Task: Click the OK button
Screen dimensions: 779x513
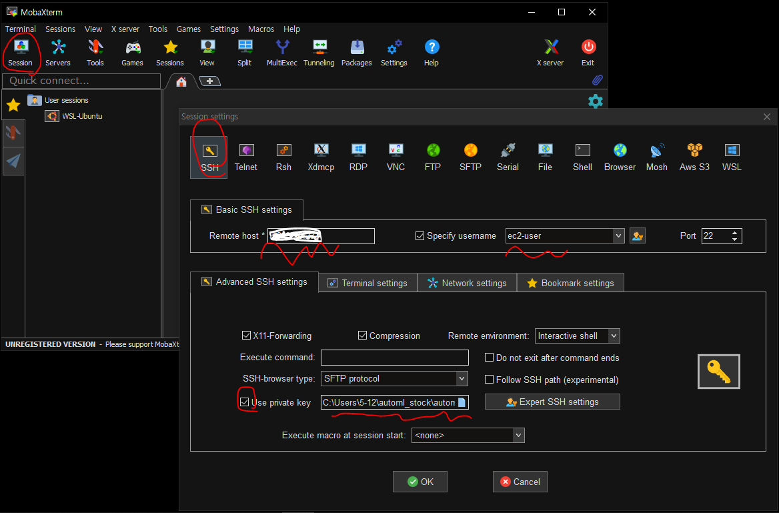Action: pyautogui.click(x=420, y=481)
